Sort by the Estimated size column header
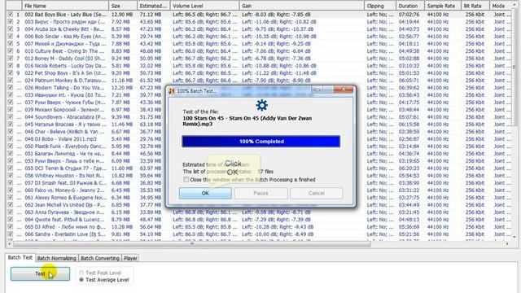Screen dimensions: 521x293 pyautogui.click(x=154, y=6)
